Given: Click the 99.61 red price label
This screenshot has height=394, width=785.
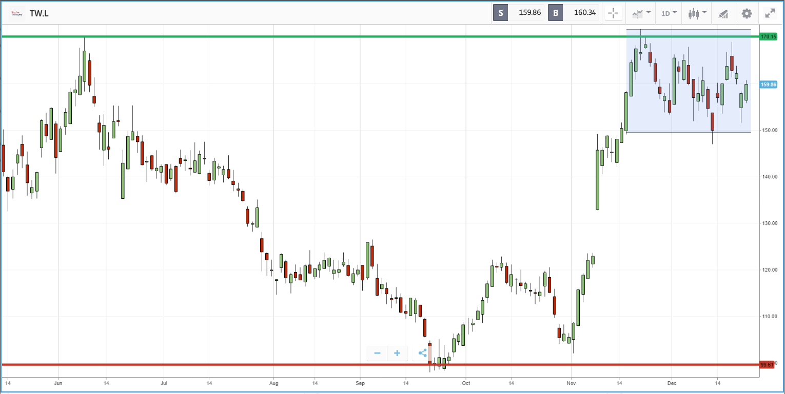Looking at the screenshot, I should pyautogui.click(x=767, y=365).
